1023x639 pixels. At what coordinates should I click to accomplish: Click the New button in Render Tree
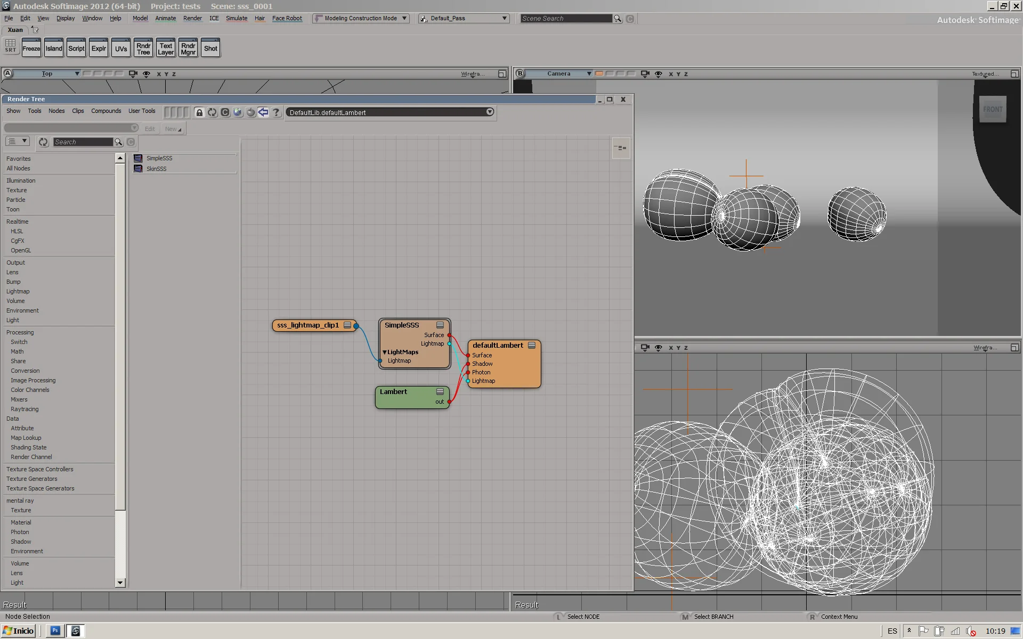173,129
